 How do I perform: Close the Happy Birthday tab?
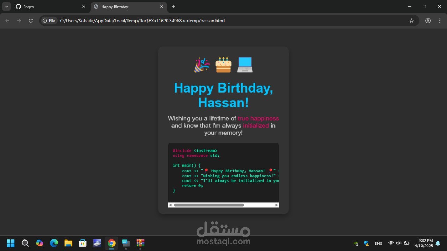coord(161,7)
